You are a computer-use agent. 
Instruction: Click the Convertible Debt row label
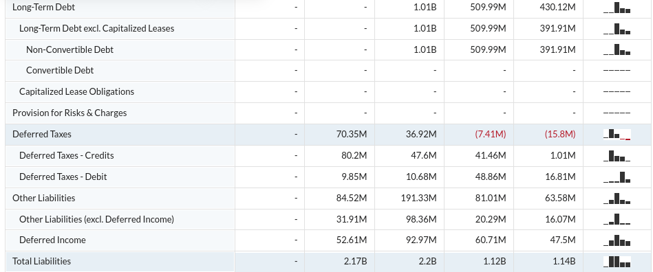60,70
